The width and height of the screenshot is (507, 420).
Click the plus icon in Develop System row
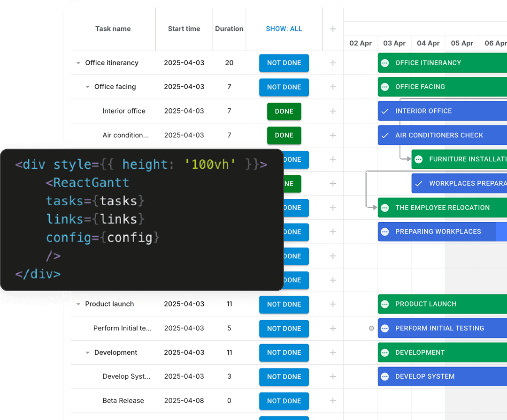(x=333, y=376)
